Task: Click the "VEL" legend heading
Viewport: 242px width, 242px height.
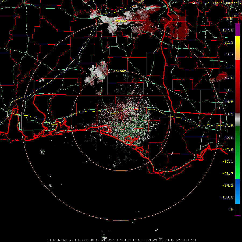Action: (x=236, y=16)
